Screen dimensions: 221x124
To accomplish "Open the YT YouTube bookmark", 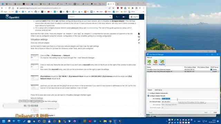I will click(50, 12).
